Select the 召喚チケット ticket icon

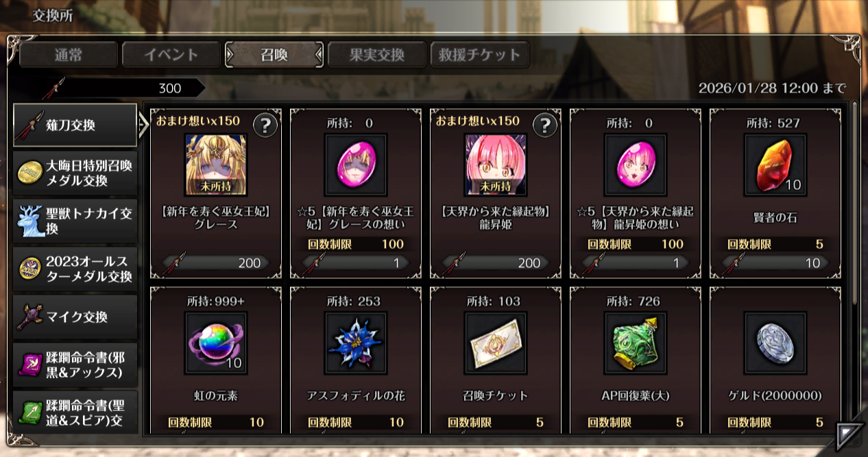495,343
